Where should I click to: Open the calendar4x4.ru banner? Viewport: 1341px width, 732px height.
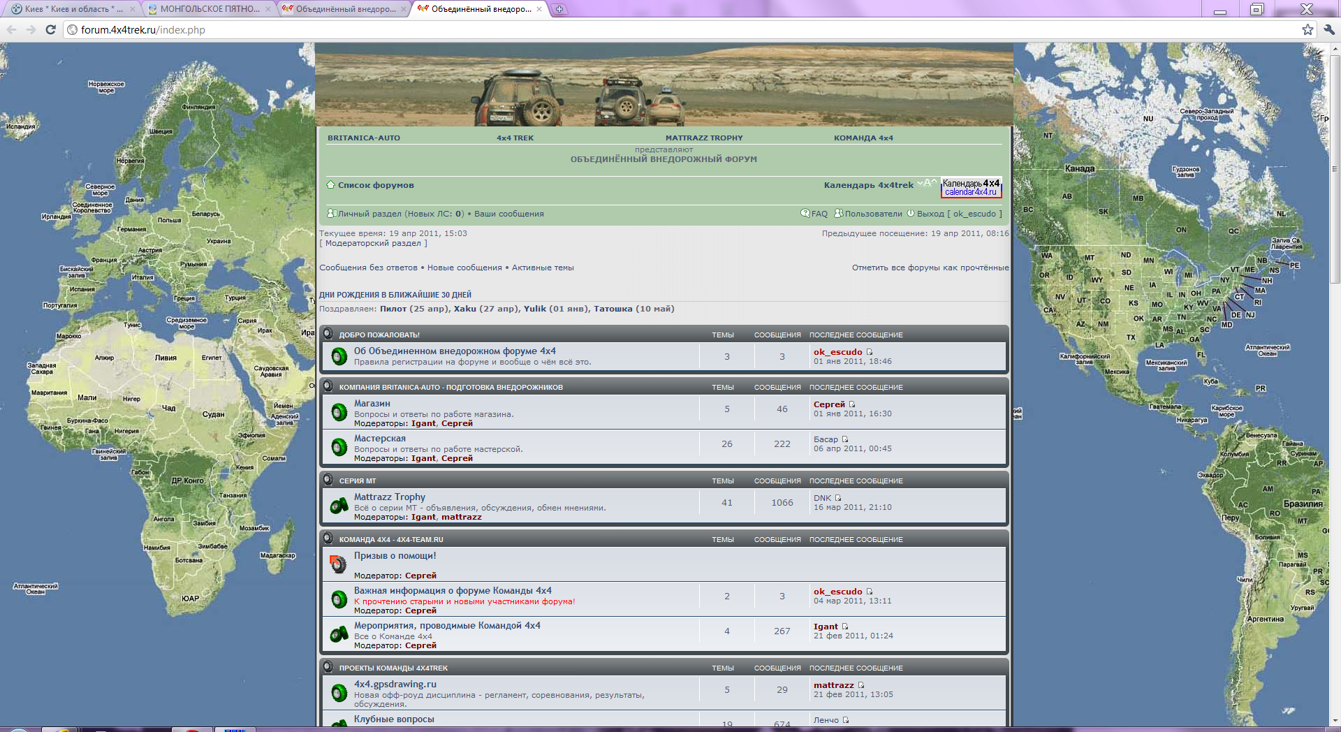point(971,188)
